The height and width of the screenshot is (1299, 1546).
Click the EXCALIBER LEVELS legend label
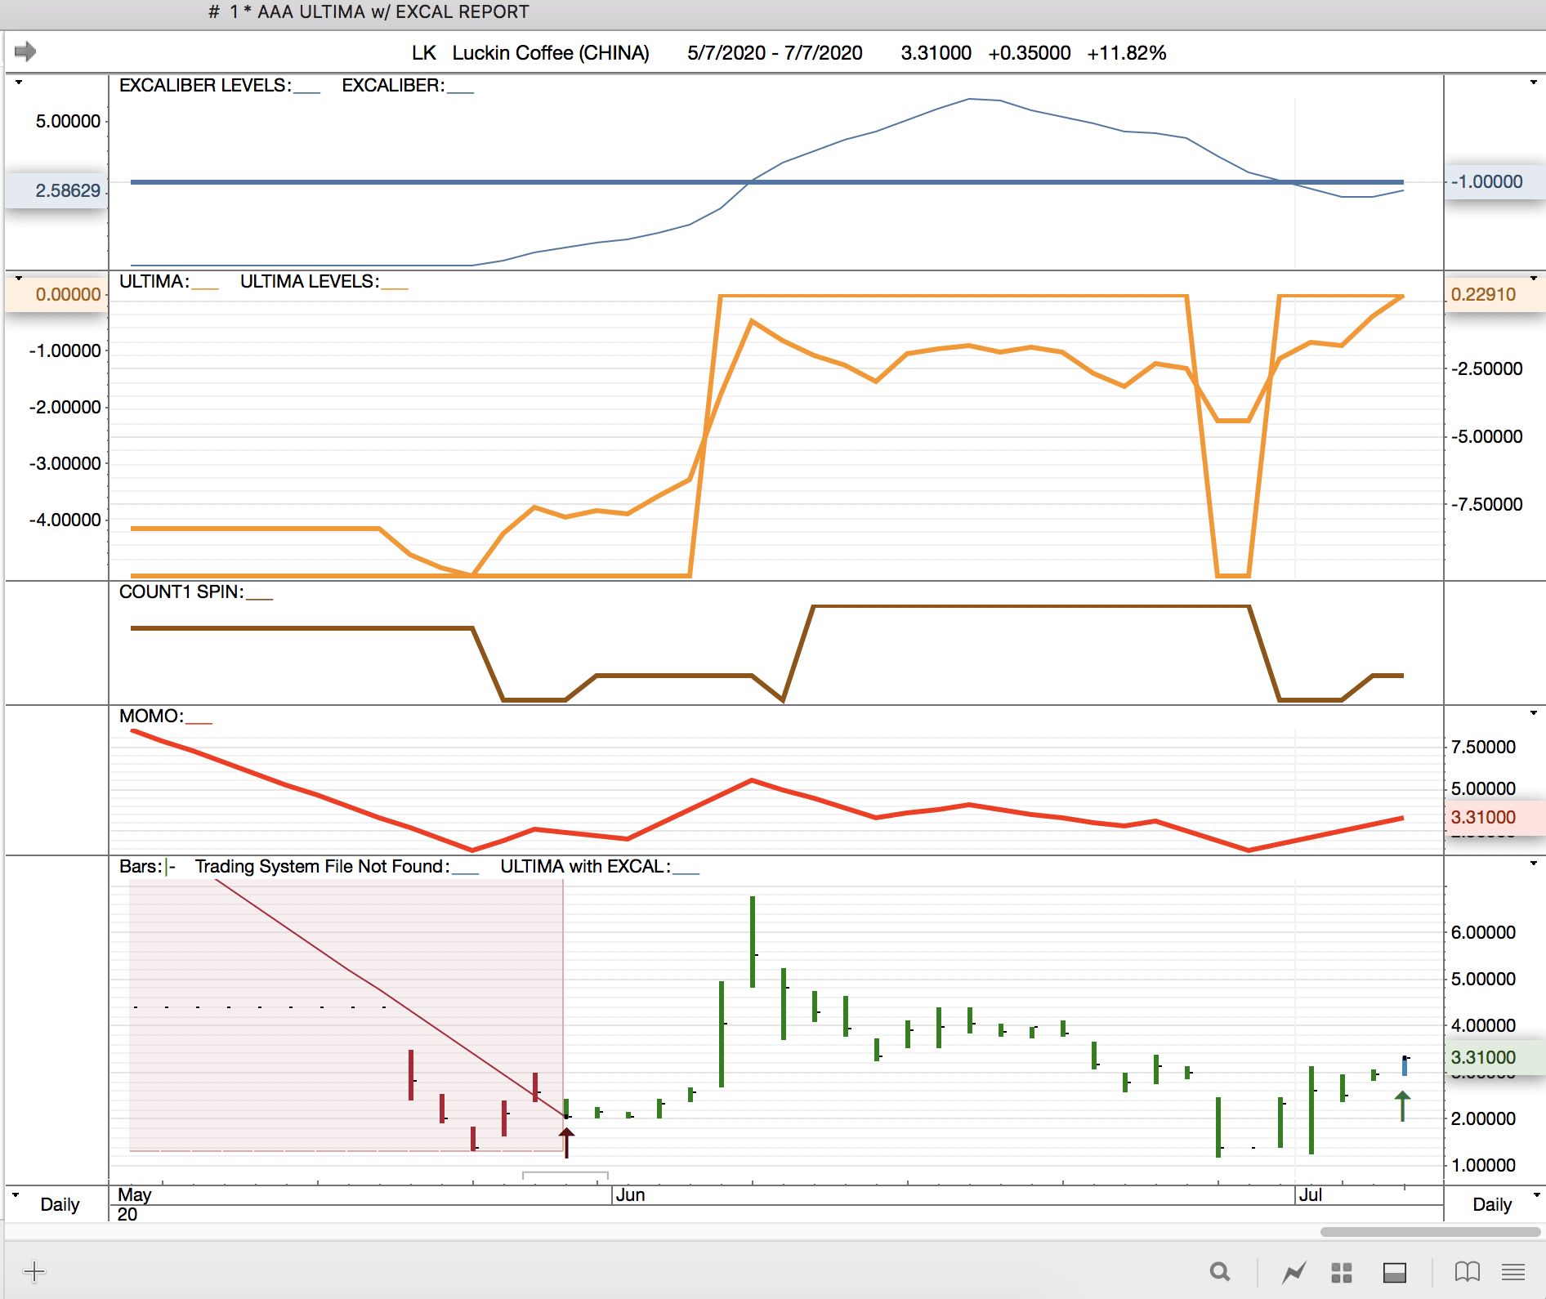(x=204, y=86)
